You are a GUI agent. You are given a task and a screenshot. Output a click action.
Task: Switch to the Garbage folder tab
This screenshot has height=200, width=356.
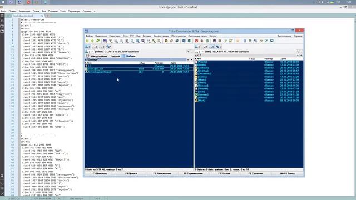click(x=129, y=56)
